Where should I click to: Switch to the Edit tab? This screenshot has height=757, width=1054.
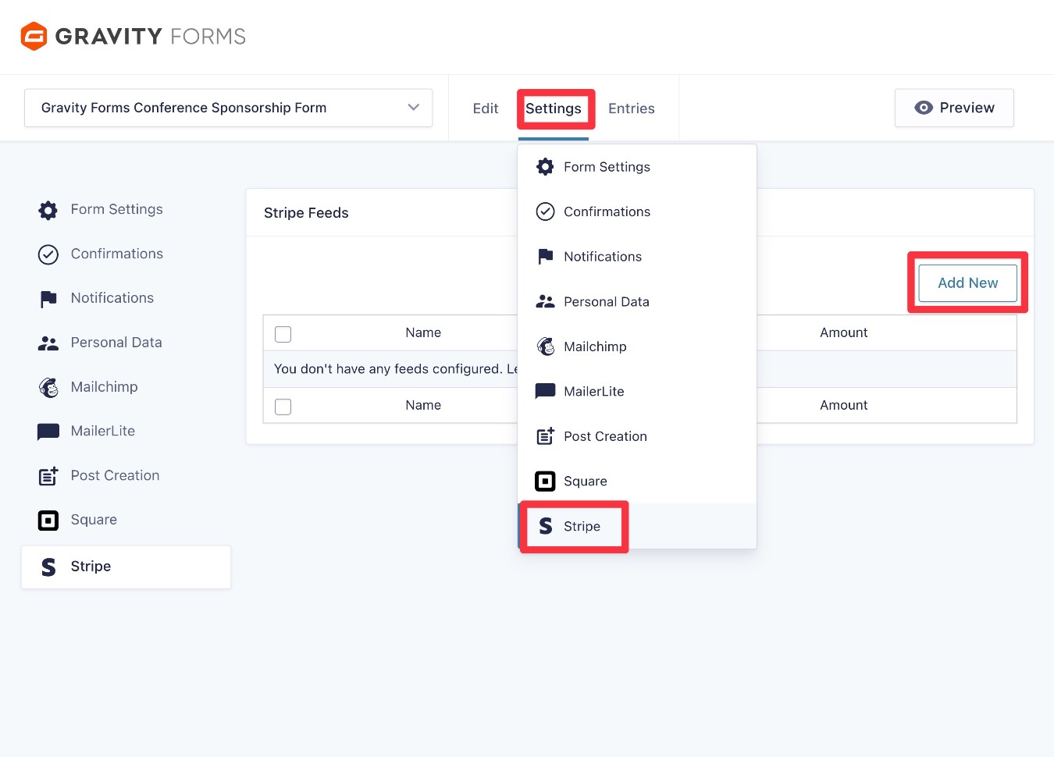click(x=485, y=108)
